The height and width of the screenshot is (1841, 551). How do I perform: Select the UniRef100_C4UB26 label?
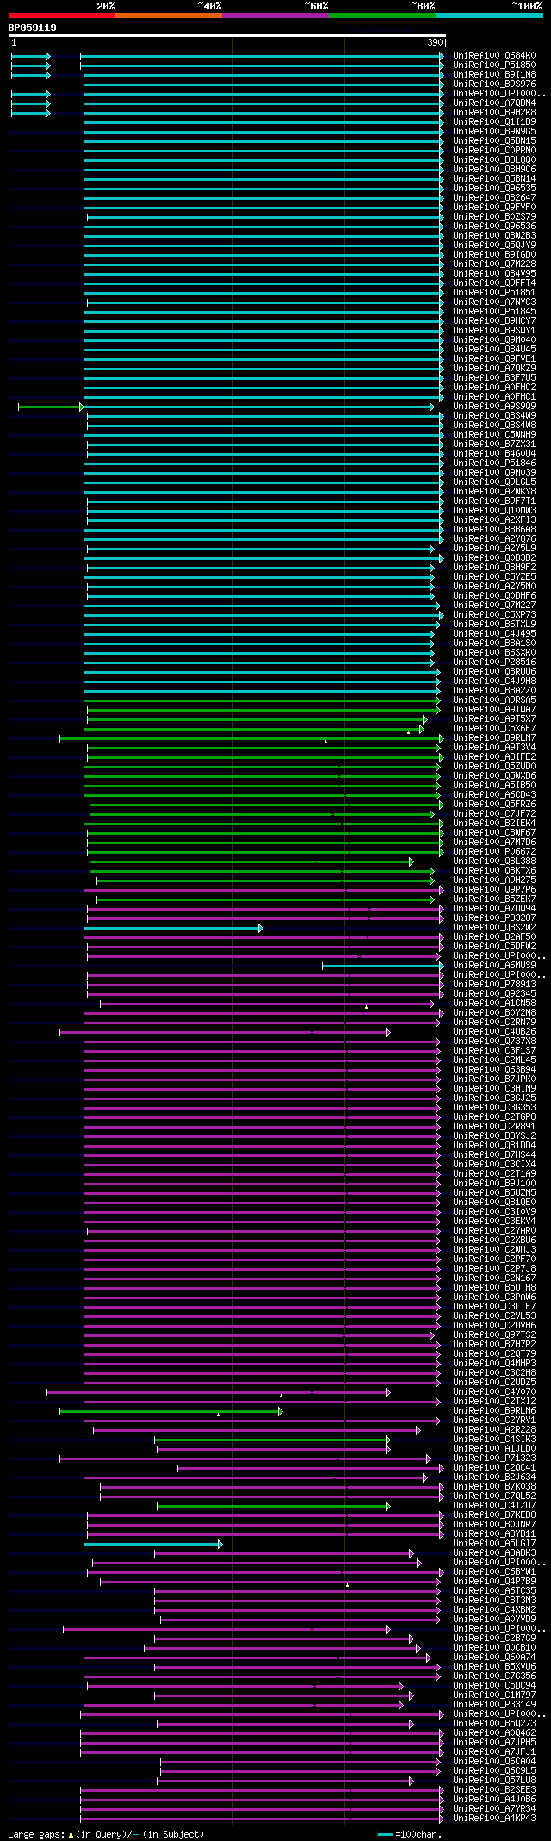coord(494,1032)
